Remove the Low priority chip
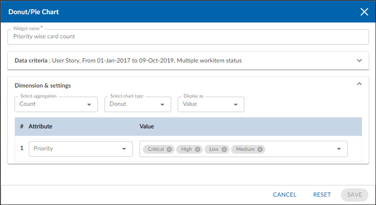The image size is (376, 205). pos(224,149)
